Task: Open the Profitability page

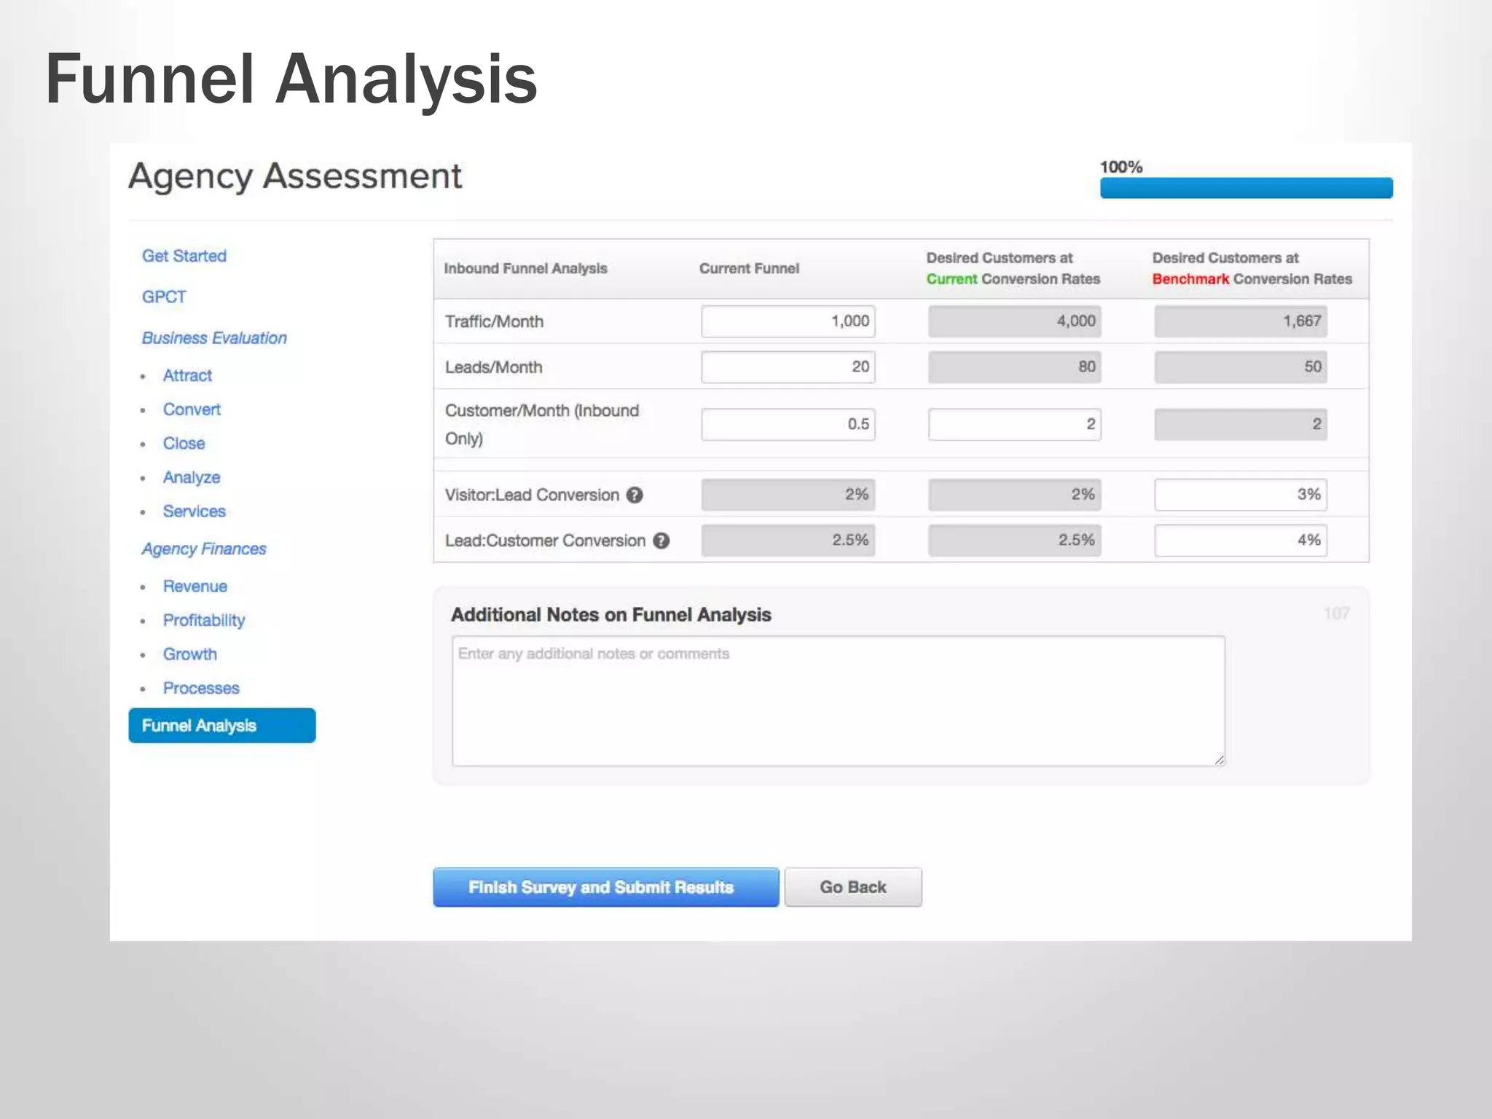Action: point(204,621)
